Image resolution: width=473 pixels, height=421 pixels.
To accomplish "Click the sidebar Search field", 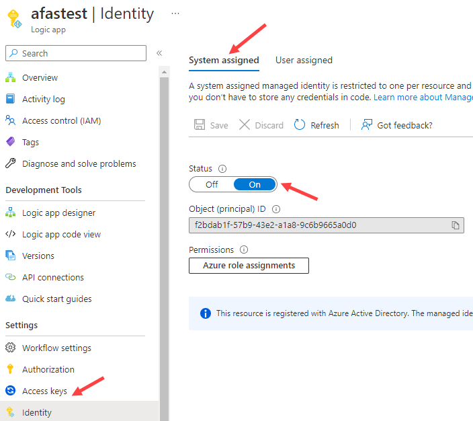I will click(76, 53).
